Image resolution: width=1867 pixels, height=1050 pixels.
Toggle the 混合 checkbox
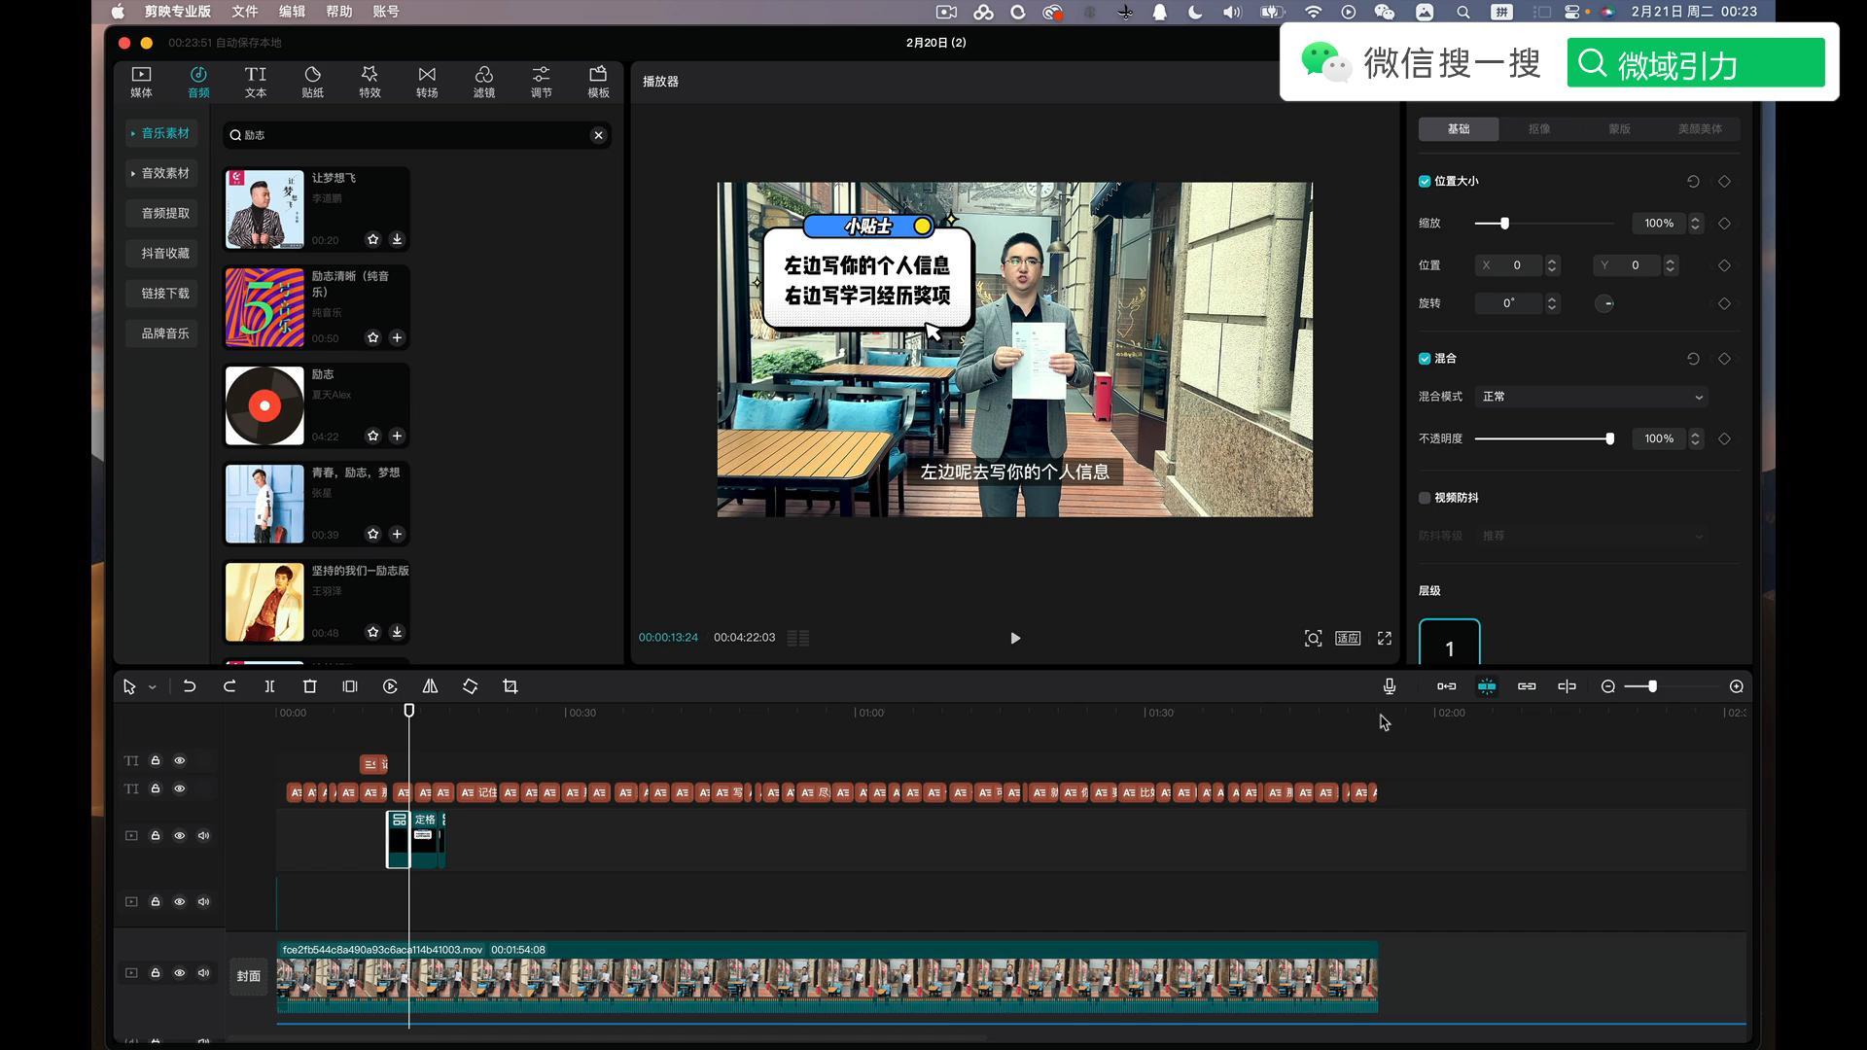point(1425,359)
